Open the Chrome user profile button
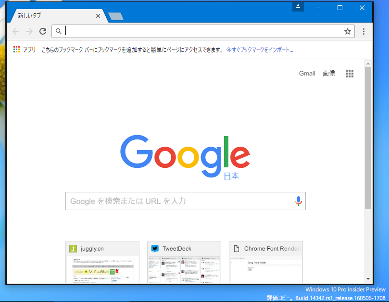The width and height of the screenshot is (389, 302). pyautogui.click(x=298, y=7)
